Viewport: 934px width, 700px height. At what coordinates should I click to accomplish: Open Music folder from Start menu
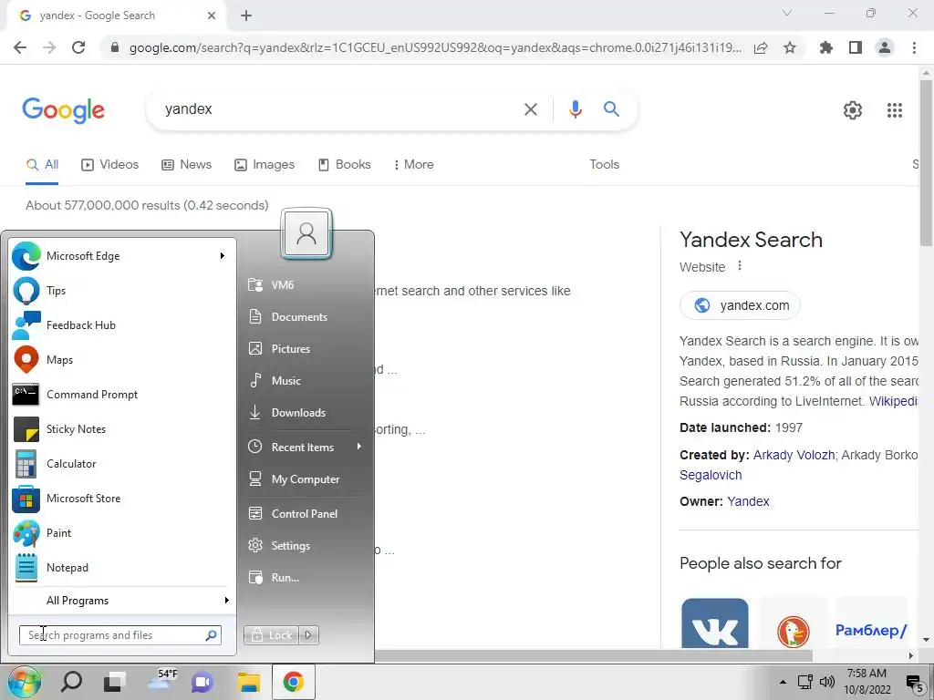coord(305,380)
